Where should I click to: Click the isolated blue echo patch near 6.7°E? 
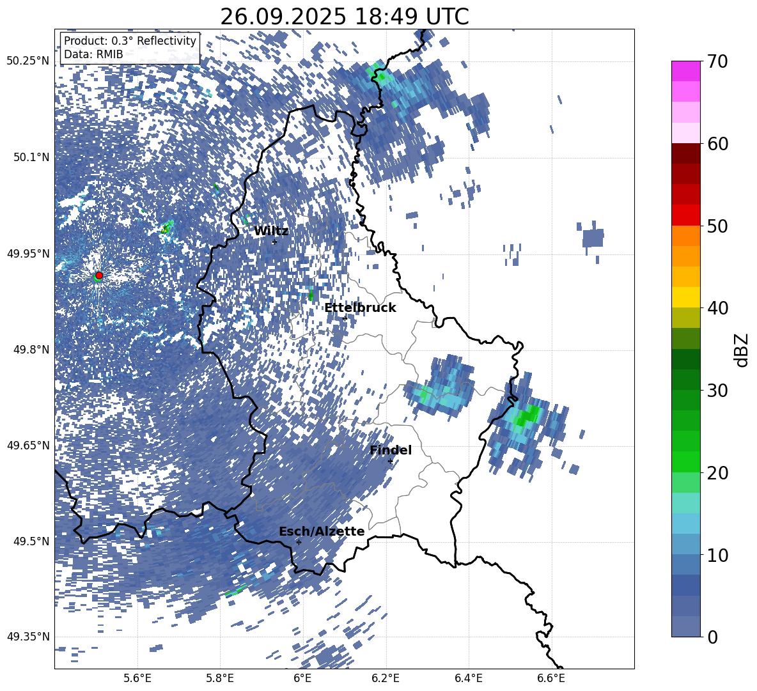(593, 238)
